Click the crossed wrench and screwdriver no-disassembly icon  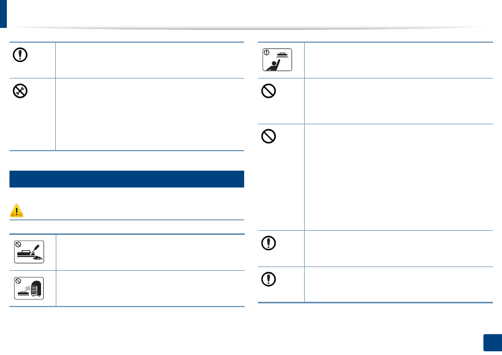point(20,91)
